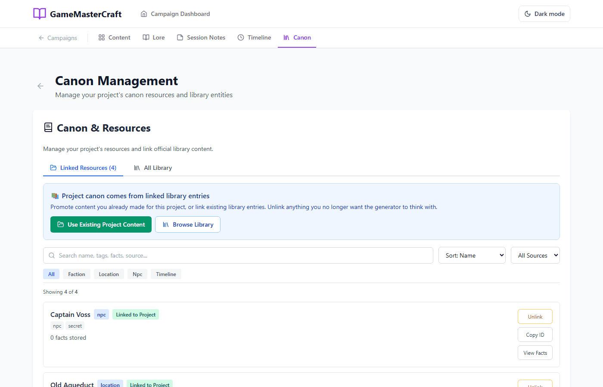The image size is (603, 387).
Task: Select Linked Resources (4) tab
Action: coord(83,168)
